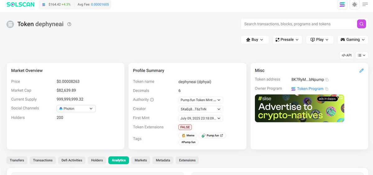Copy the token address 8K7RyM...bNpump
Screen dimensions: 373x175
coord(327,80)
